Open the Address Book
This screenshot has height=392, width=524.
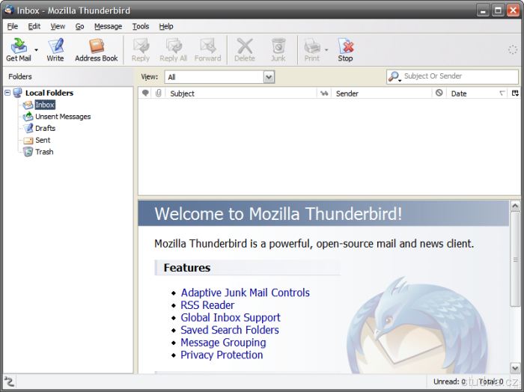(97, 49)
